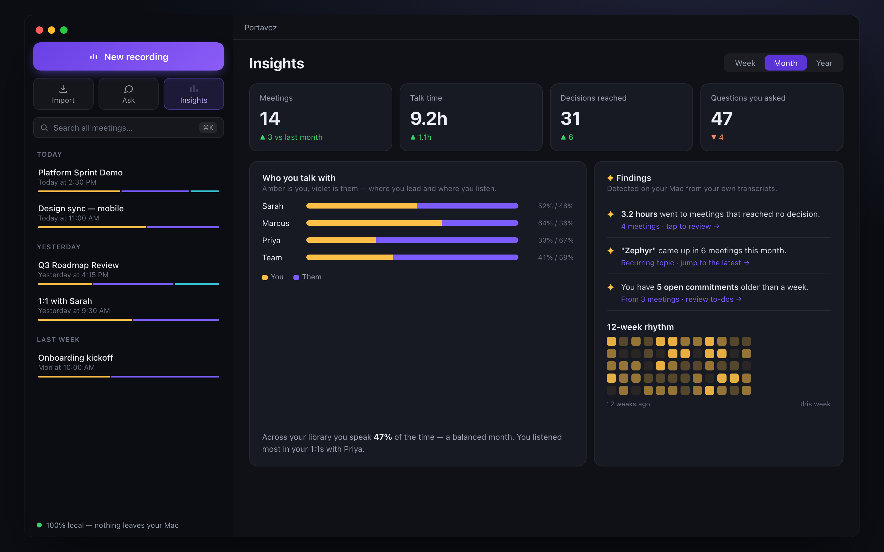Click the green dot local status indicator
Image resolution: width=884 pixels, height=552 pixels.
pos(40,525)
